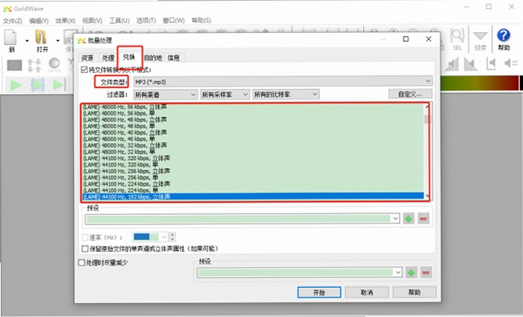Switch to the 信息 tab

click(174, 57)
